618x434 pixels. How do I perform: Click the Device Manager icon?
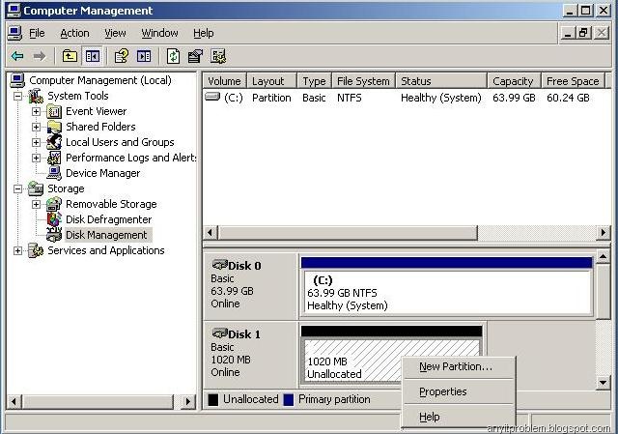tap(54, 173)
